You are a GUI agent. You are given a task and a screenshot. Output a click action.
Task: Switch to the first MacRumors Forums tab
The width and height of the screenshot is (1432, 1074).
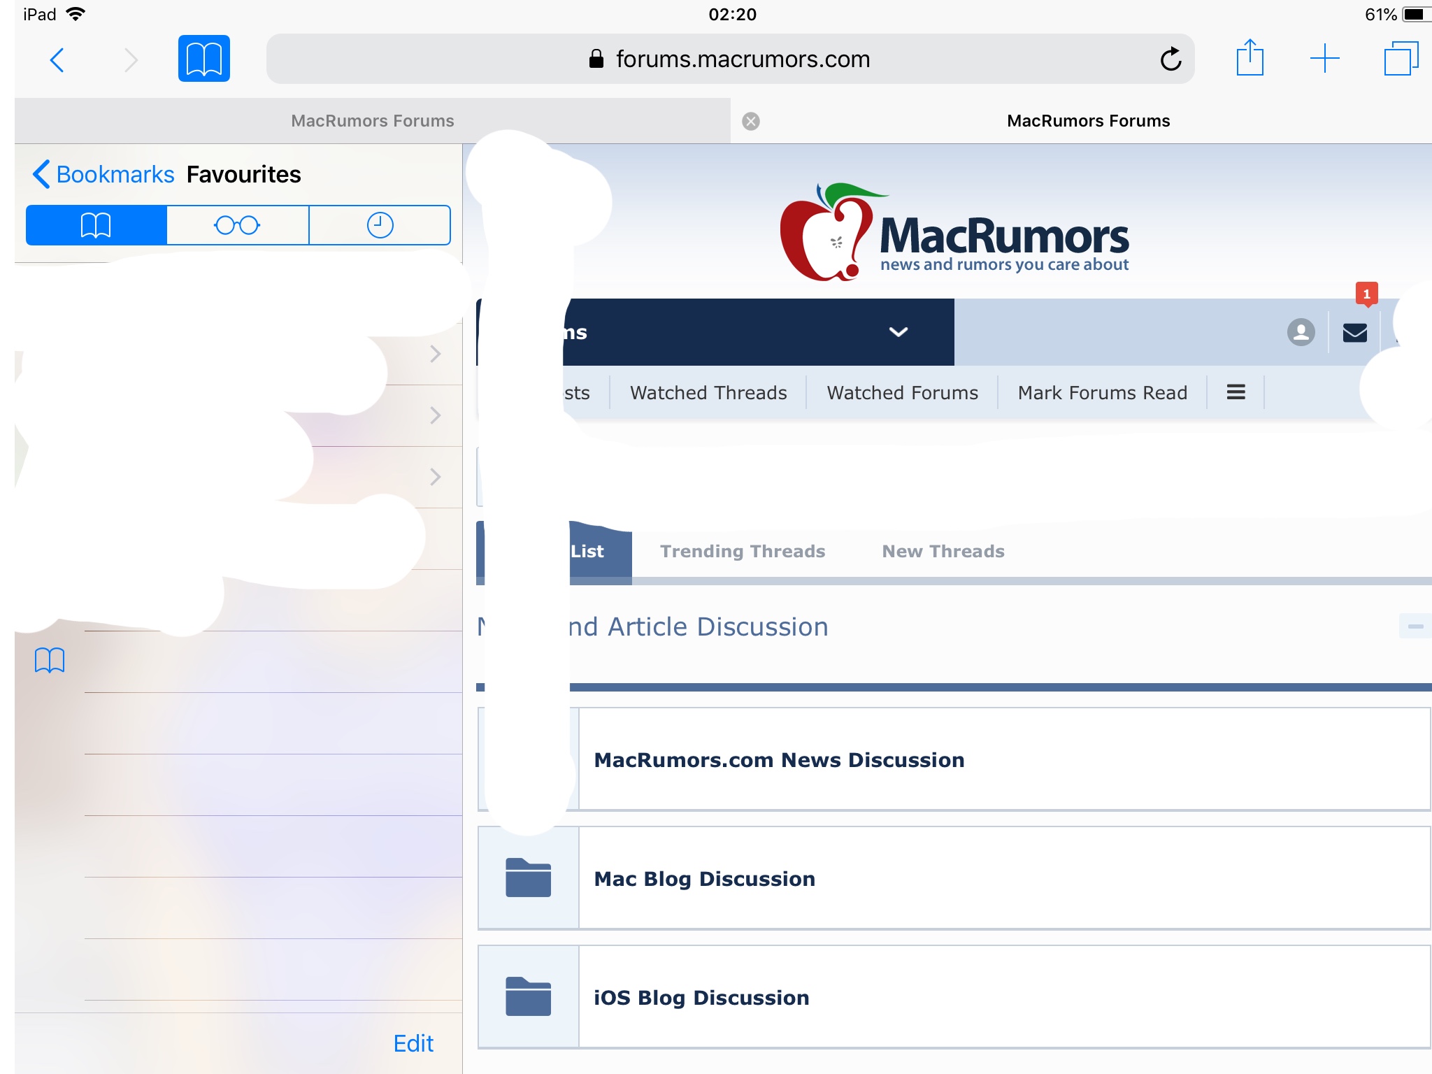(x=373, y=121)
